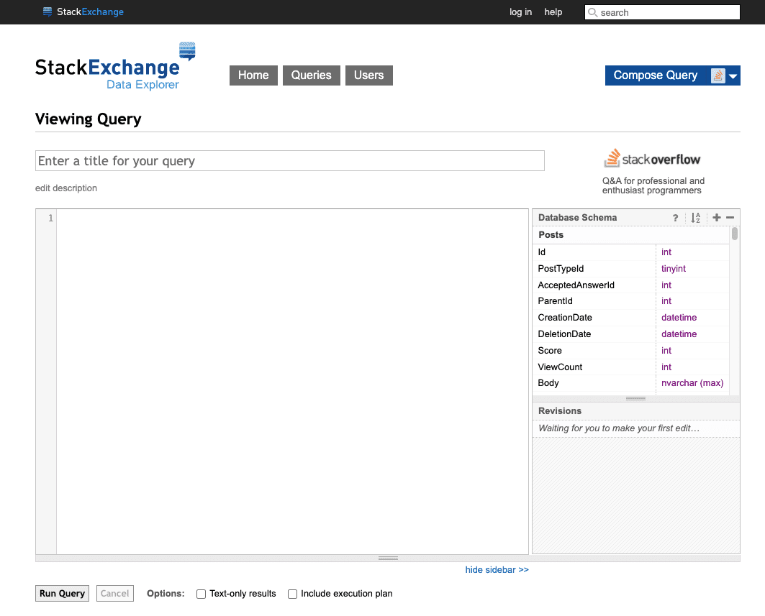
Task: Click the Body column name
Action: [548, 383]
